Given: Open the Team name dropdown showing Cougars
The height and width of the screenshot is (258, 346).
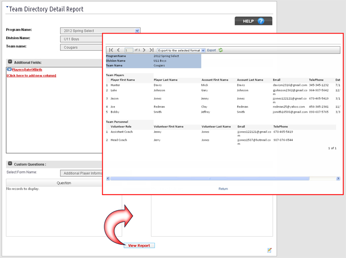Looking at the screenshot, I should click(x=81, y=47).
